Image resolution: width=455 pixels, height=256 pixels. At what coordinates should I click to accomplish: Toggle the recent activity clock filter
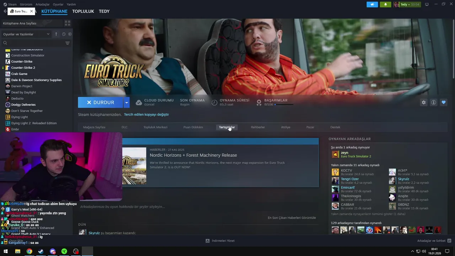pyautogui.click(x=64, y=34)
